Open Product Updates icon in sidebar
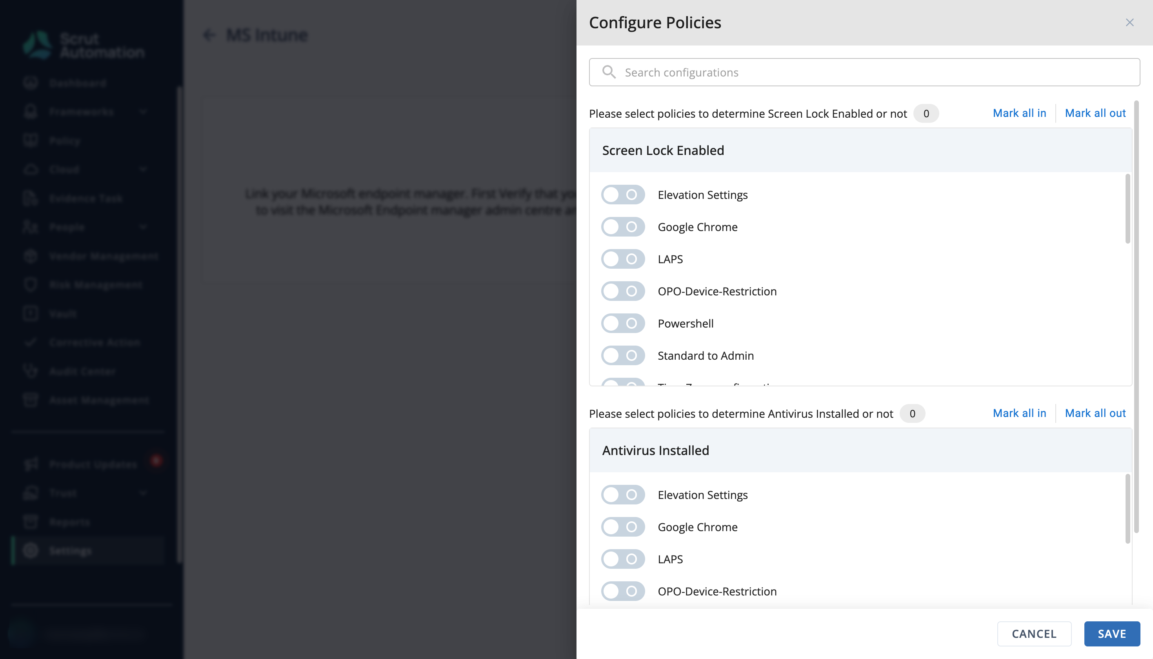Viewport: 1153px width, 659px height. 31,464
